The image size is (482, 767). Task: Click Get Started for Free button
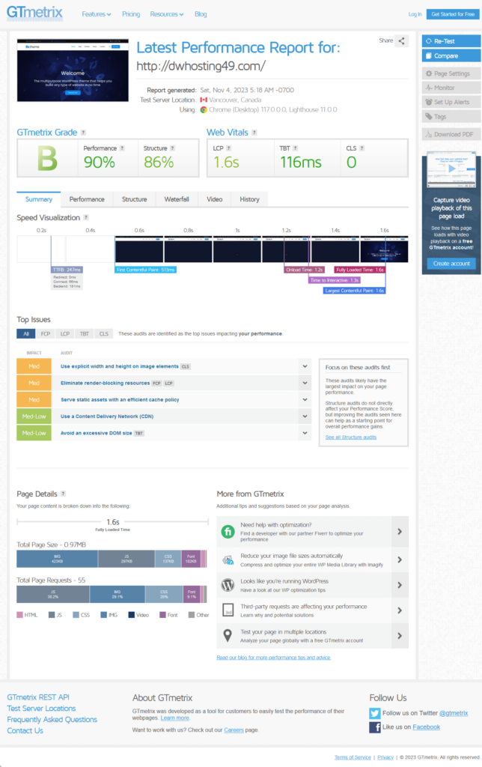pos(453,14)
